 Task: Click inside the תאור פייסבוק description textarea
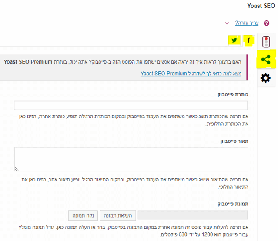(131, 159)
